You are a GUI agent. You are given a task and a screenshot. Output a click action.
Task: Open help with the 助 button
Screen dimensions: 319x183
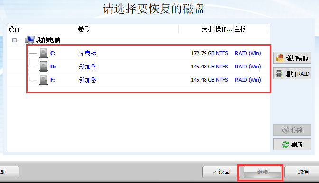9,172
